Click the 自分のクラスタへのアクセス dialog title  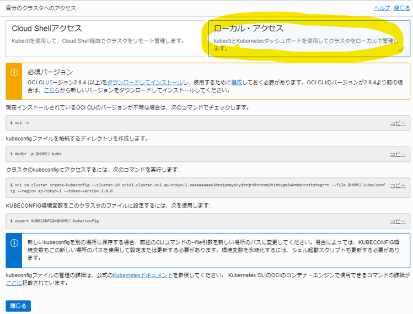click(x=41, y=8)
